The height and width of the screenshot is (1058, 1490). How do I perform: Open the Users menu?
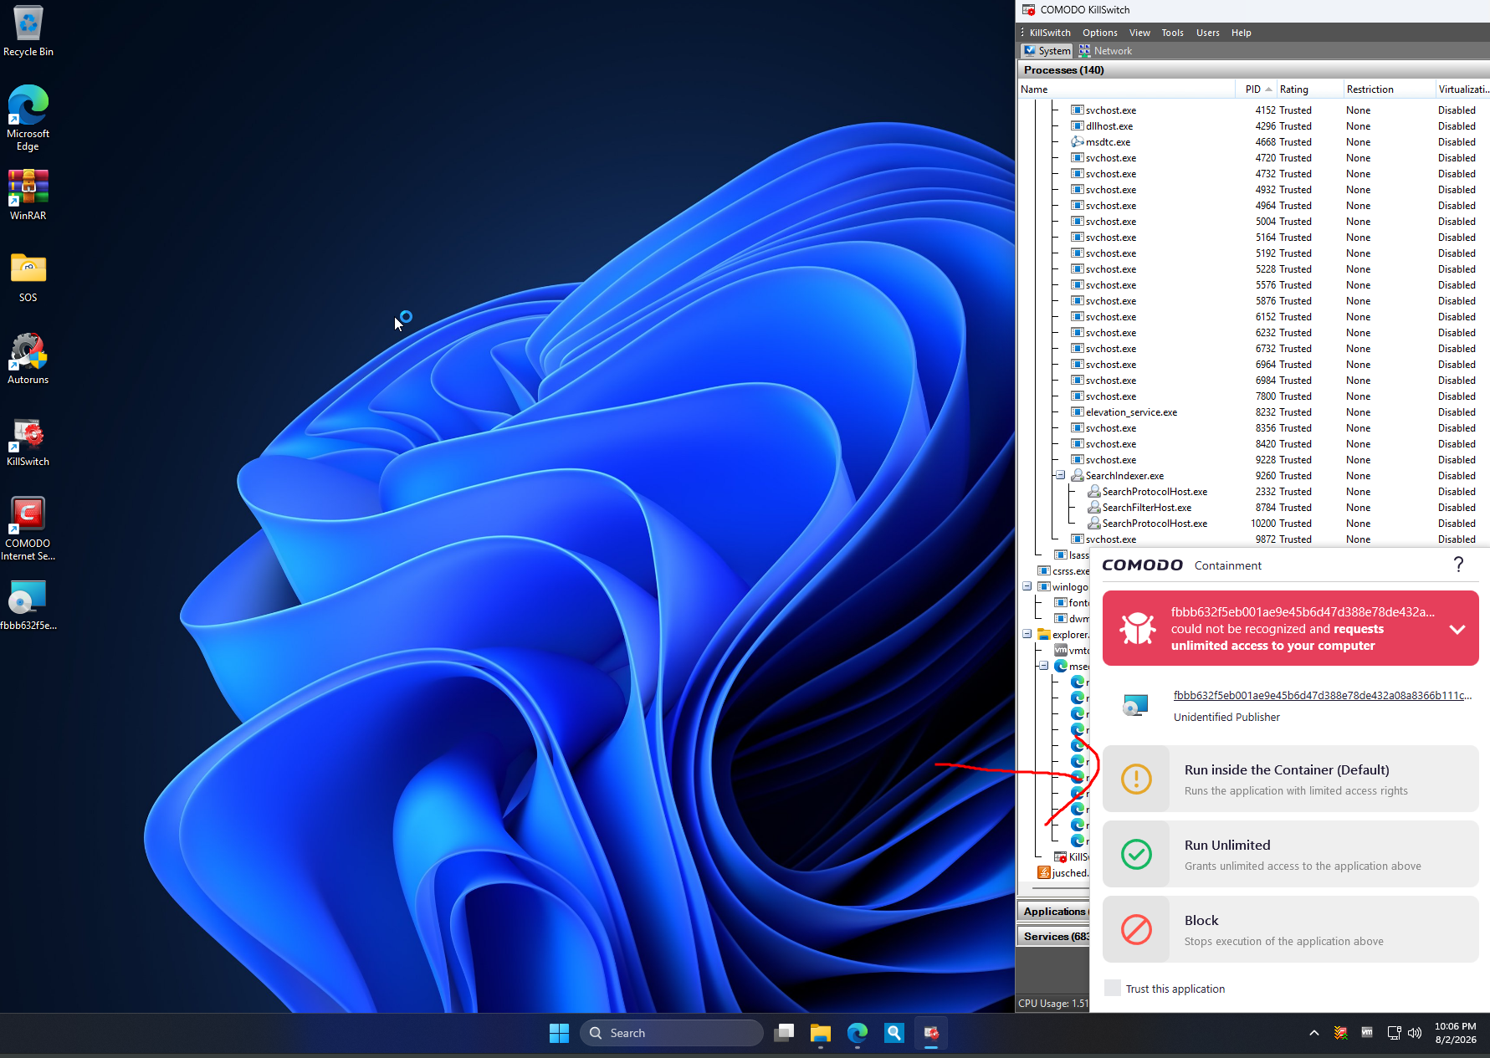tap(1207, 33)
